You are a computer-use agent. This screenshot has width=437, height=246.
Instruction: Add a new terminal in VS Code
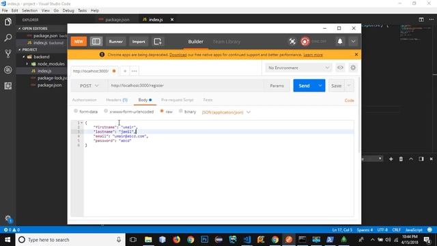pyautogui.click(x=391, y=159)
